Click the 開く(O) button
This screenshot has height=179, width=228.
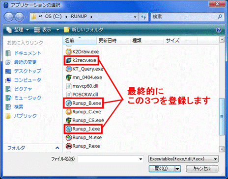[162, 169]
